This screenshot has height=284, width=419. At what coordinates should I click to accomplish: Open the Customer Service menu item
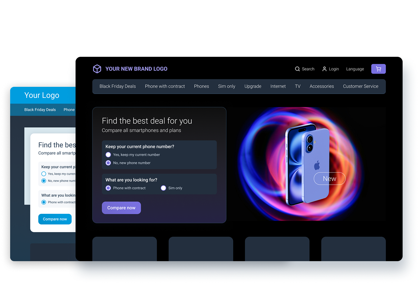361,87
